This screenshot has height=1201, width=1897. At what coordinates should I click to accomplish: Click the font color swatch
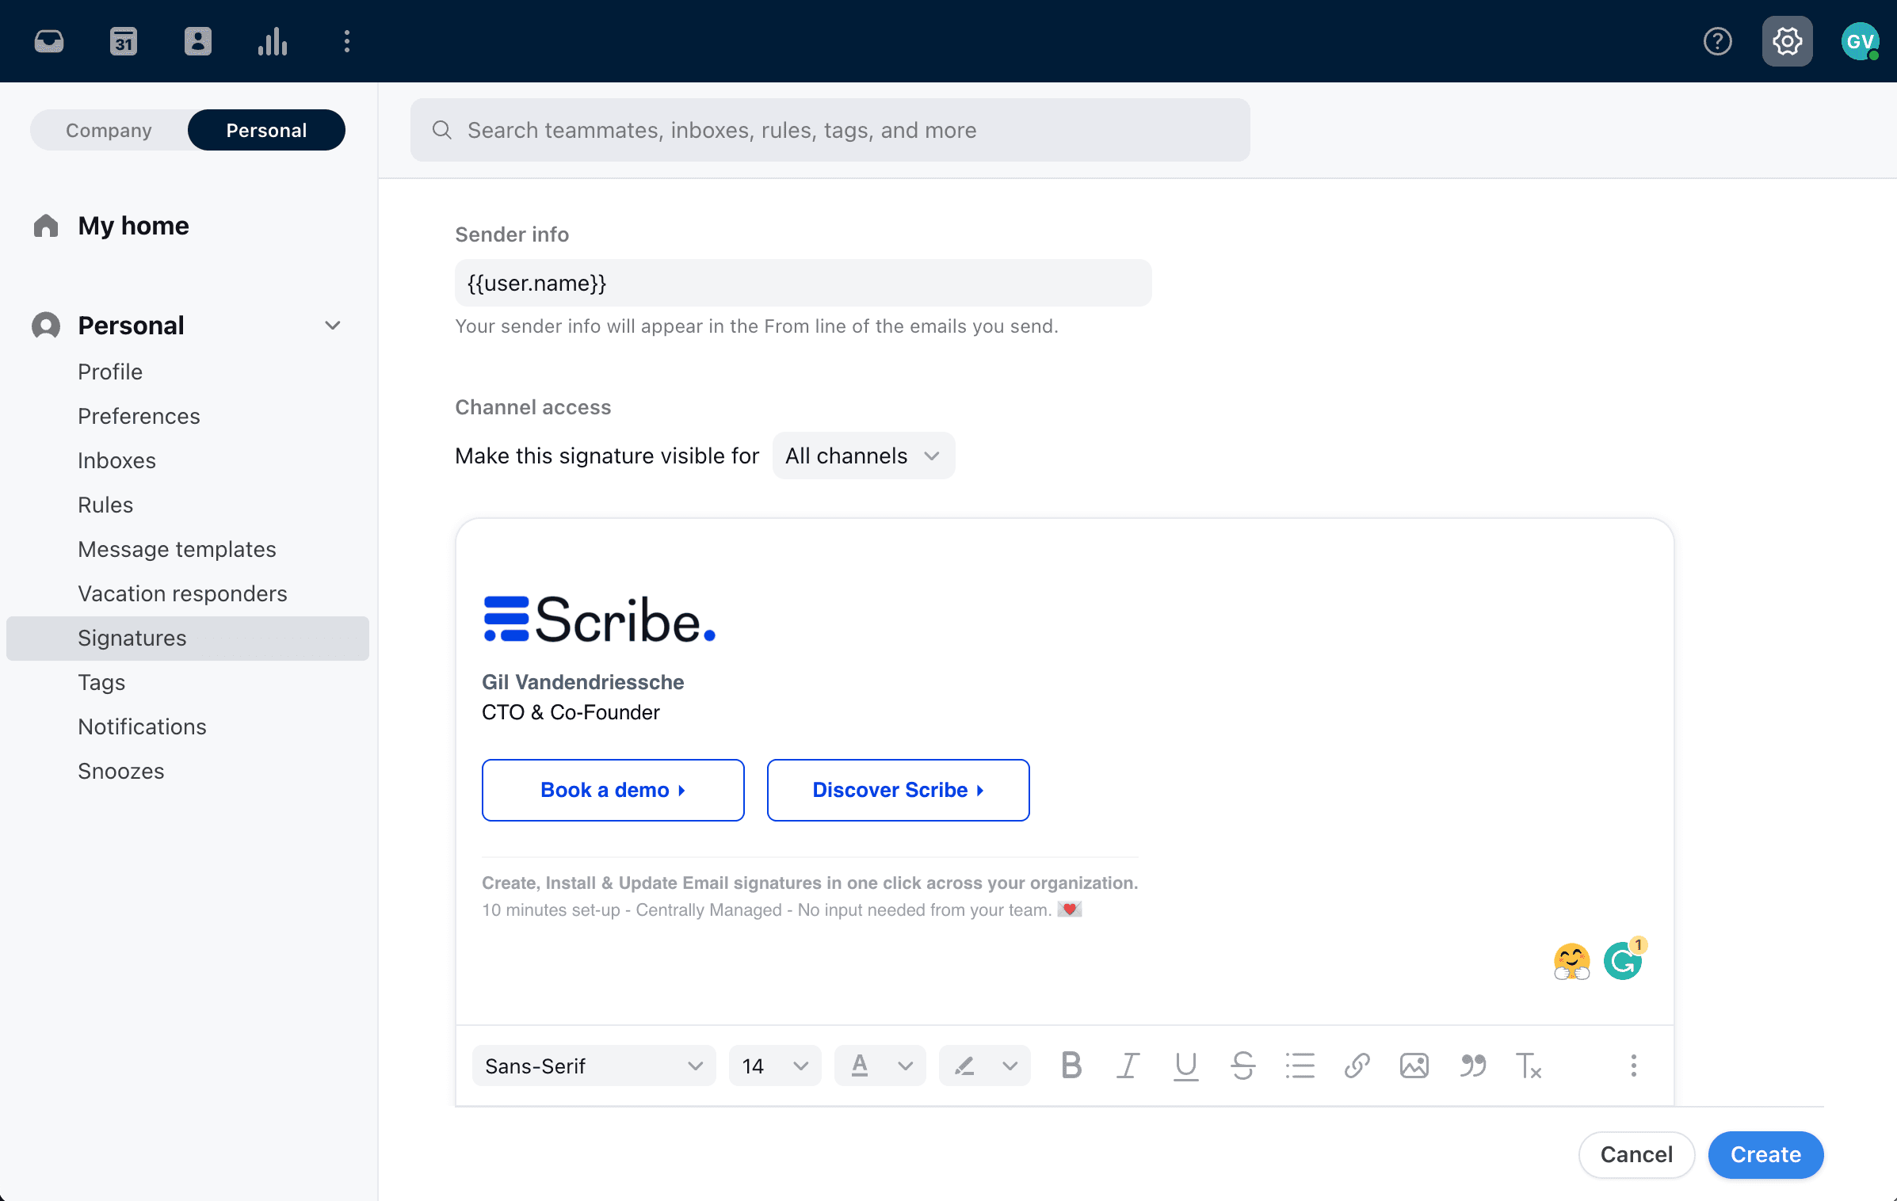(x=859, y=1064)
